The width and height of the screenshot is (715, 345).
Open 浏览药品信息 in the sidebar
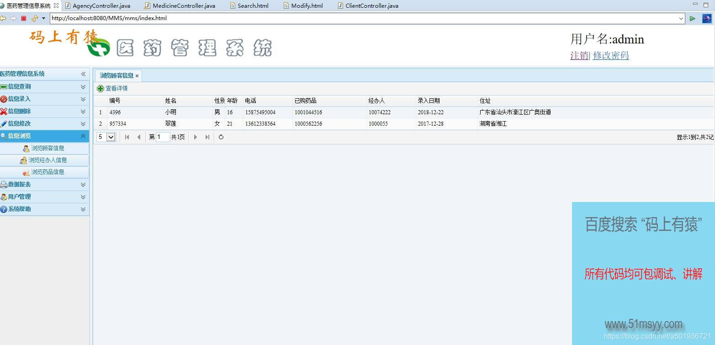click(44, 172)
